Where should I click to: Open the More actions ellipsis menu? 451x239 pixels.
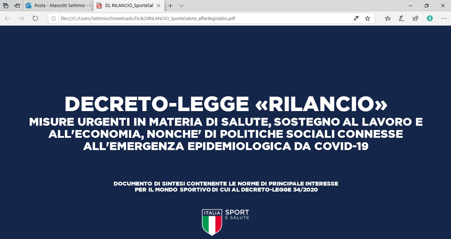point(444,18)
